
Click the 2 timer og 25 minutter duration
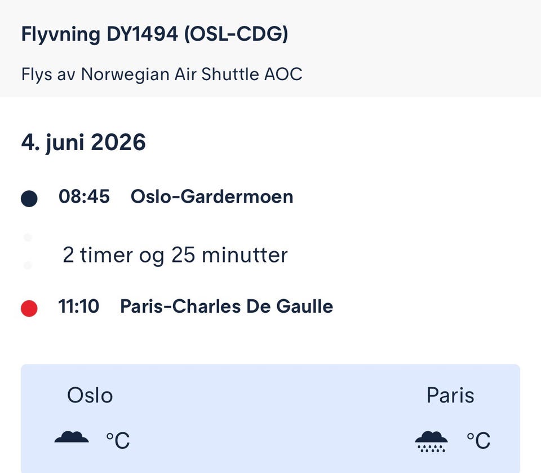(175, 255)
